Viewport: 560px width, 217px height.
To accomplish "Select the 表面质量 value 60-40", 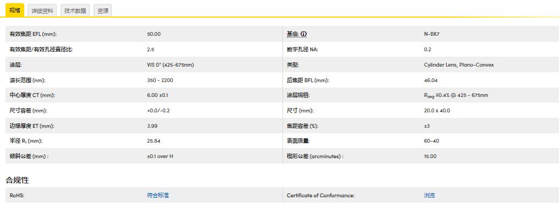I will tap(432, 141).
